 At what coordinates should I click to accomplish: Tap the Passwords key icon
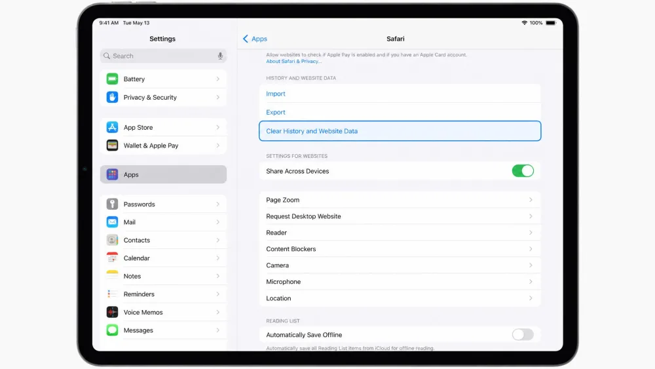point(112,204)
